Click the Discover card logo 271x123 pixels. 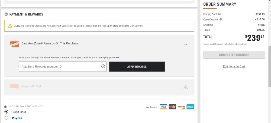click(x=181, y=107)
